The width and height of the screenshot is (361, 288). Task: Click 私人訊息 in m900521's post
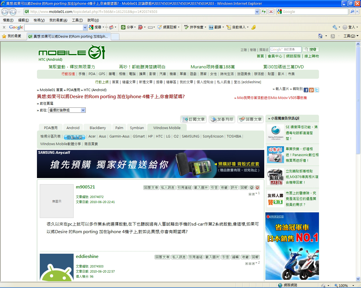(168, 188)
